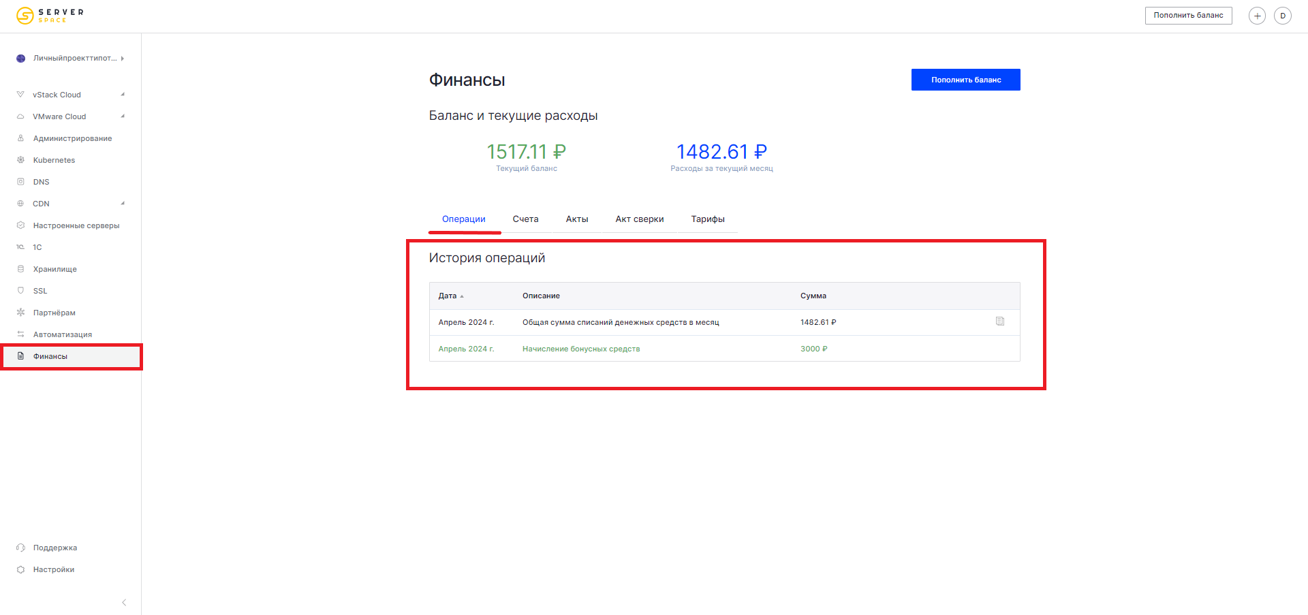The image size is (1308, 615).
Task: Click the Автоматизация arrows icon
Action: 20,334
